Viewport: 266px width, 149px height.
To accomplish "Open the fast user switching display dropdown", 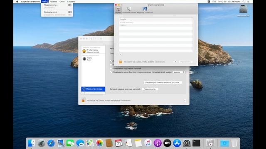I will tap(179, 72).
